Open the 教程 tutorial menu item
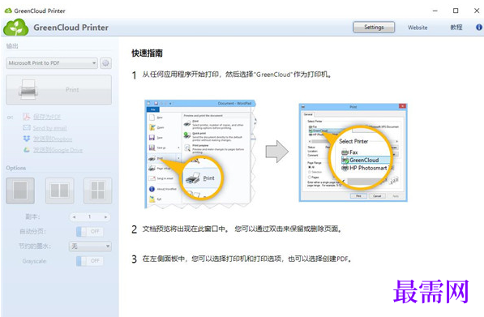Screen dimensions: 484x317 pyautogui.click(x=456, y=28)
